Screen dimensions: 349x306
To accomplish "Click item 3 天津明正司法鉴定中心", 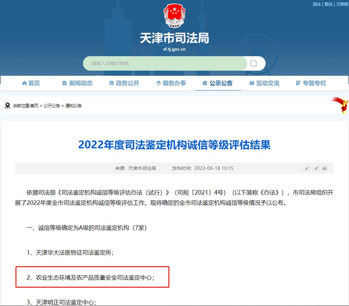I will point(62,302).
